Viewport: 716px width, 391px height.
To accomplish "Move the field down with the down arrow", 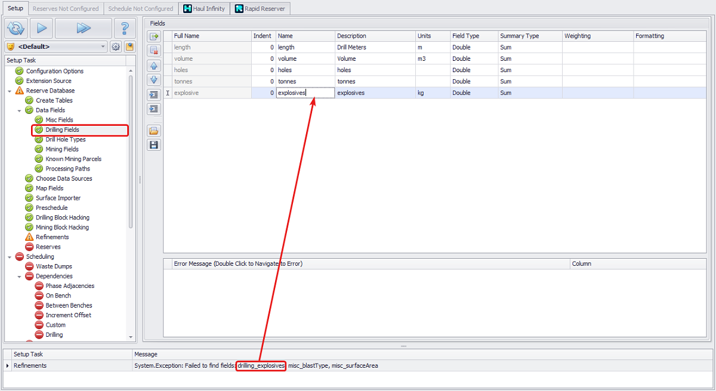I will tap(154, 79).
